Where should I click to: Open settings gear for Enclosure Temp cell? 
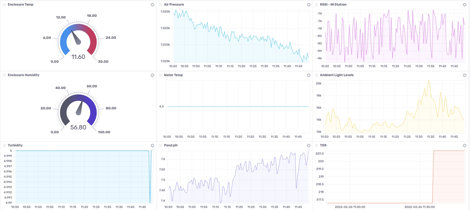point(152,5)
